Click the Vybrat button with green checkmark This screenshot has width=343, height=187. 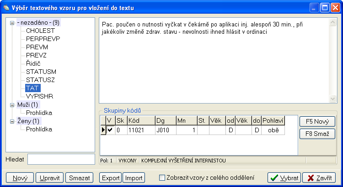(x=284, y=178)
